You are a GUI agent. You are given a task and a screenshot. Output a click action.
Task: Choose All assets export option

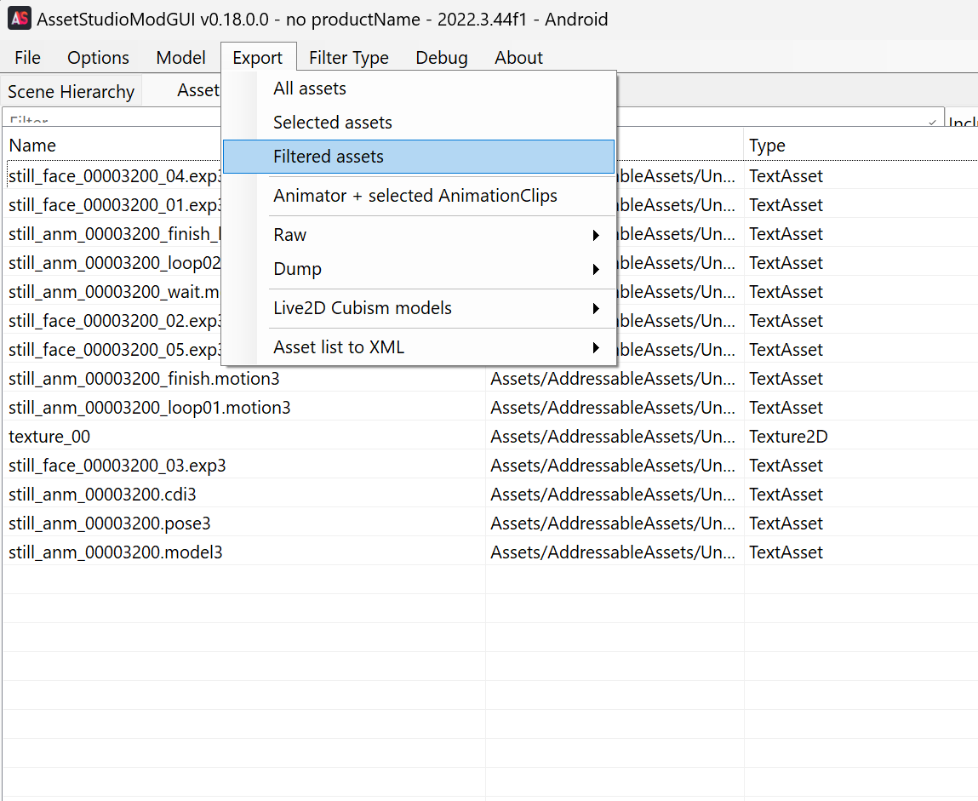419,89
